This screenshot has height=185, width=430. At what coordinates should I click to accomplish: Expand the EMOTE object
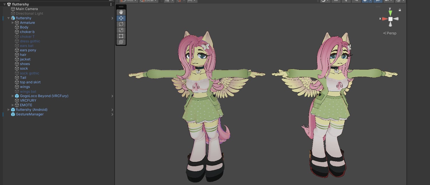(x=13, y=105)
